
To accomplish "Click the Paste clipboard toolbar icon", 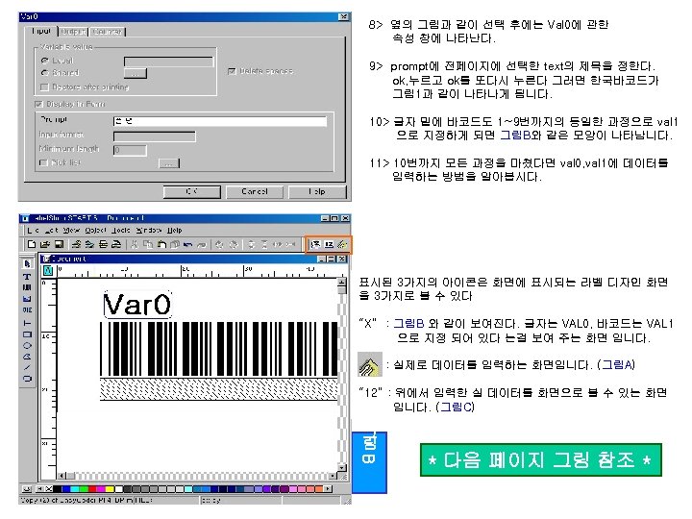I will (x=161, y=244).
